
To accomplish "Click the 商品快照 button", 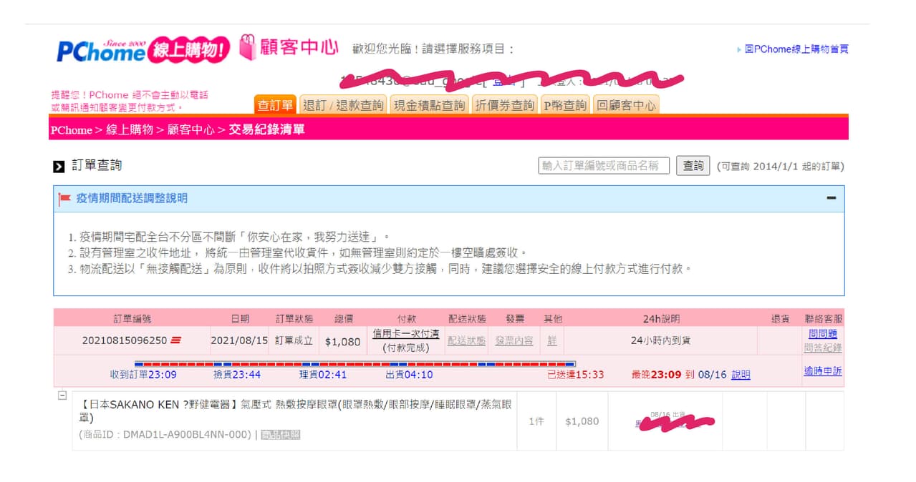I will pyautogui.click(x=280, y=435).
